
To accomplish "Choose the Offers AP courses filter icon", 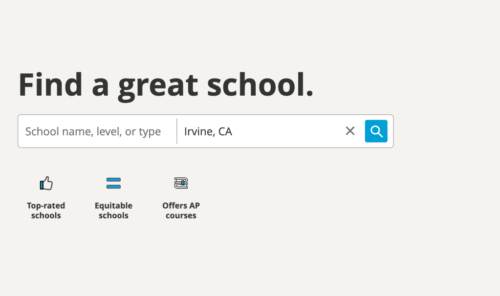I will pos(181,183).
